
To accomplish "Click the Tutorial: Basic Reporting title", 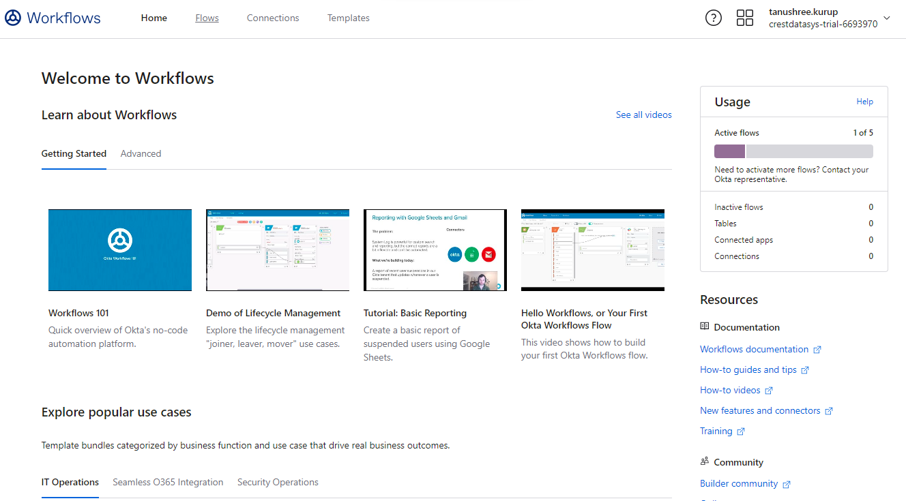I will coord(415,313).
